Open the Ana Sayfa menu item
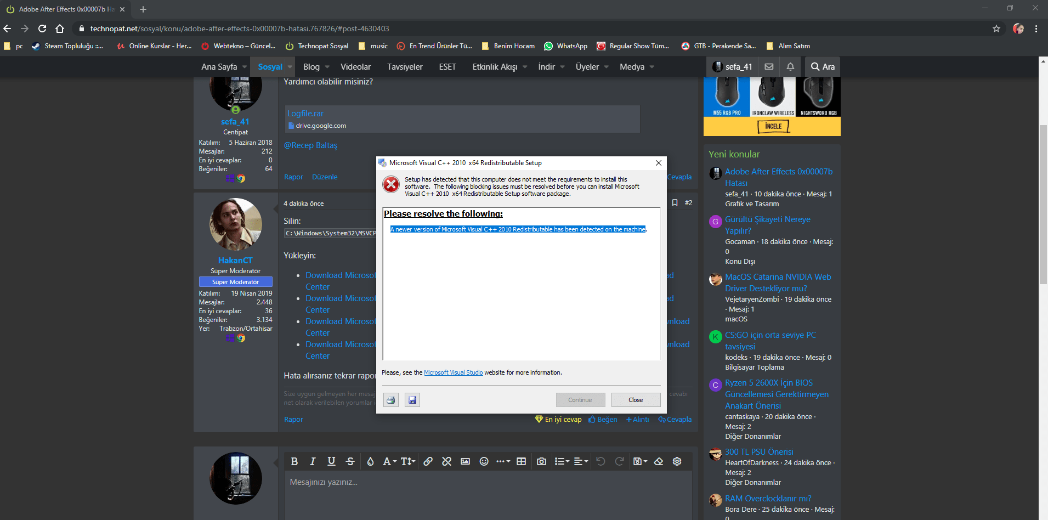Viewport: 1048px width, 520px height. tap(219, 67)
